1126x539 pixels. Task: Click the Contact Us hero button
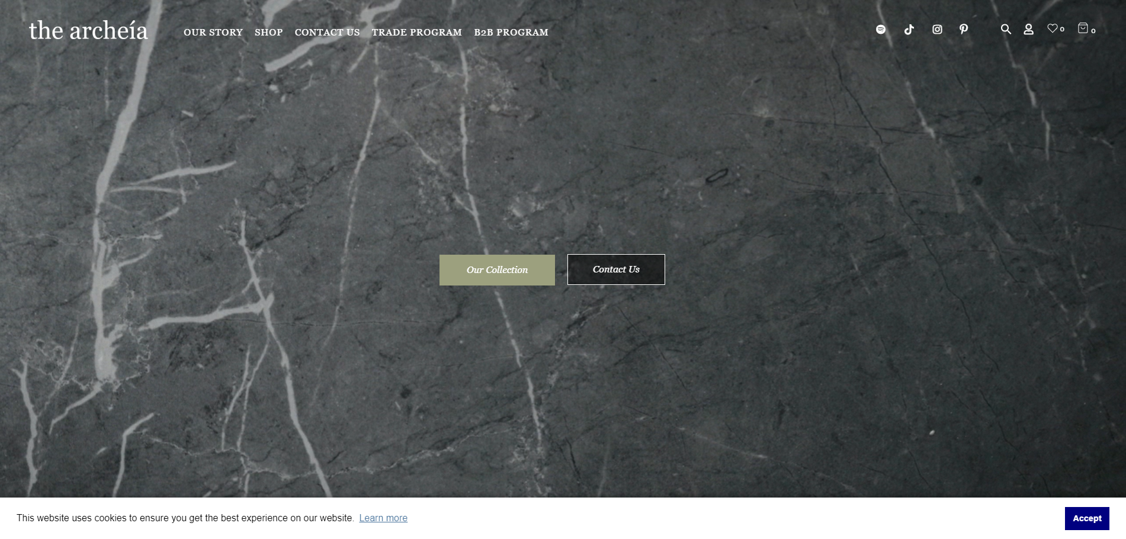point(616,269)
